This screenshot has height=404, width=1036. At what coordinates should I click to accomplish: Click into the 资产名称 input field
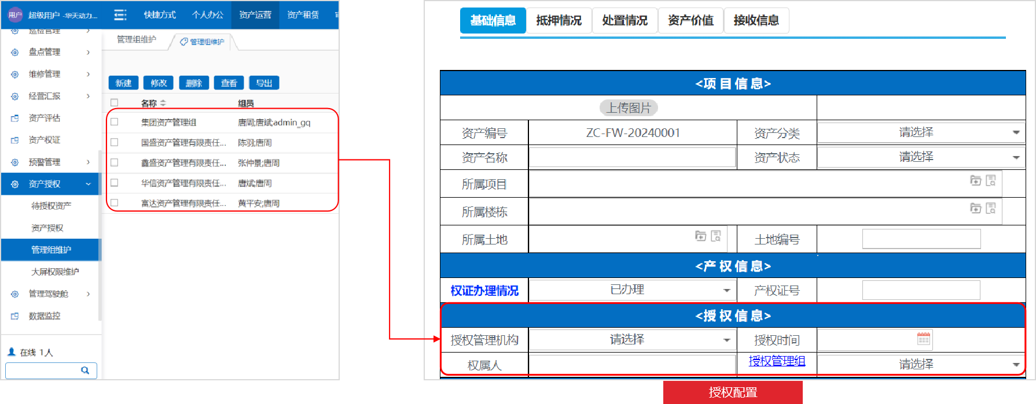[632, 157]
